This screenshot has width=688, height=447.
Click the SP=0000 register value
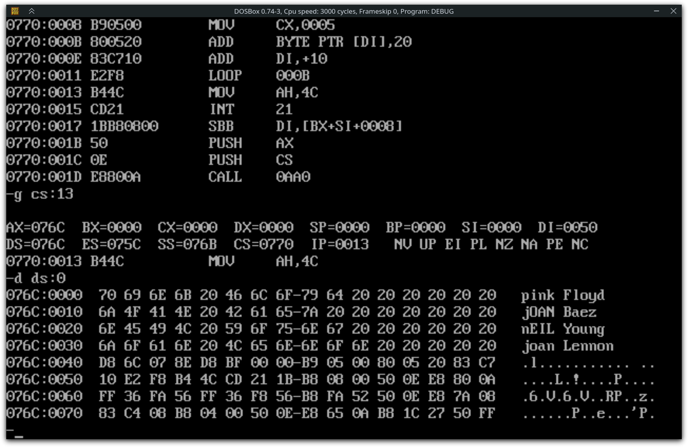pos(339,227)
